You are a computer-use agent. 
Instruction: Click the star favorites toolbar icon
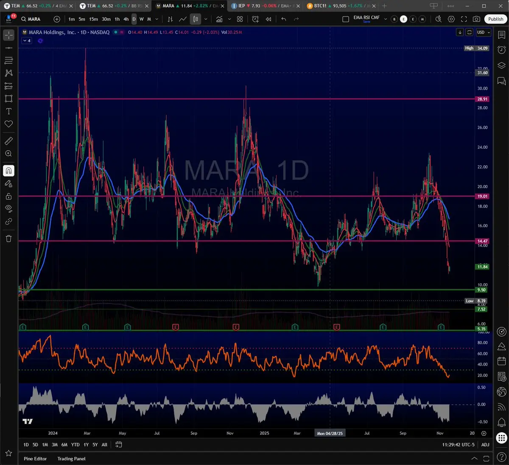pos(8,454)
